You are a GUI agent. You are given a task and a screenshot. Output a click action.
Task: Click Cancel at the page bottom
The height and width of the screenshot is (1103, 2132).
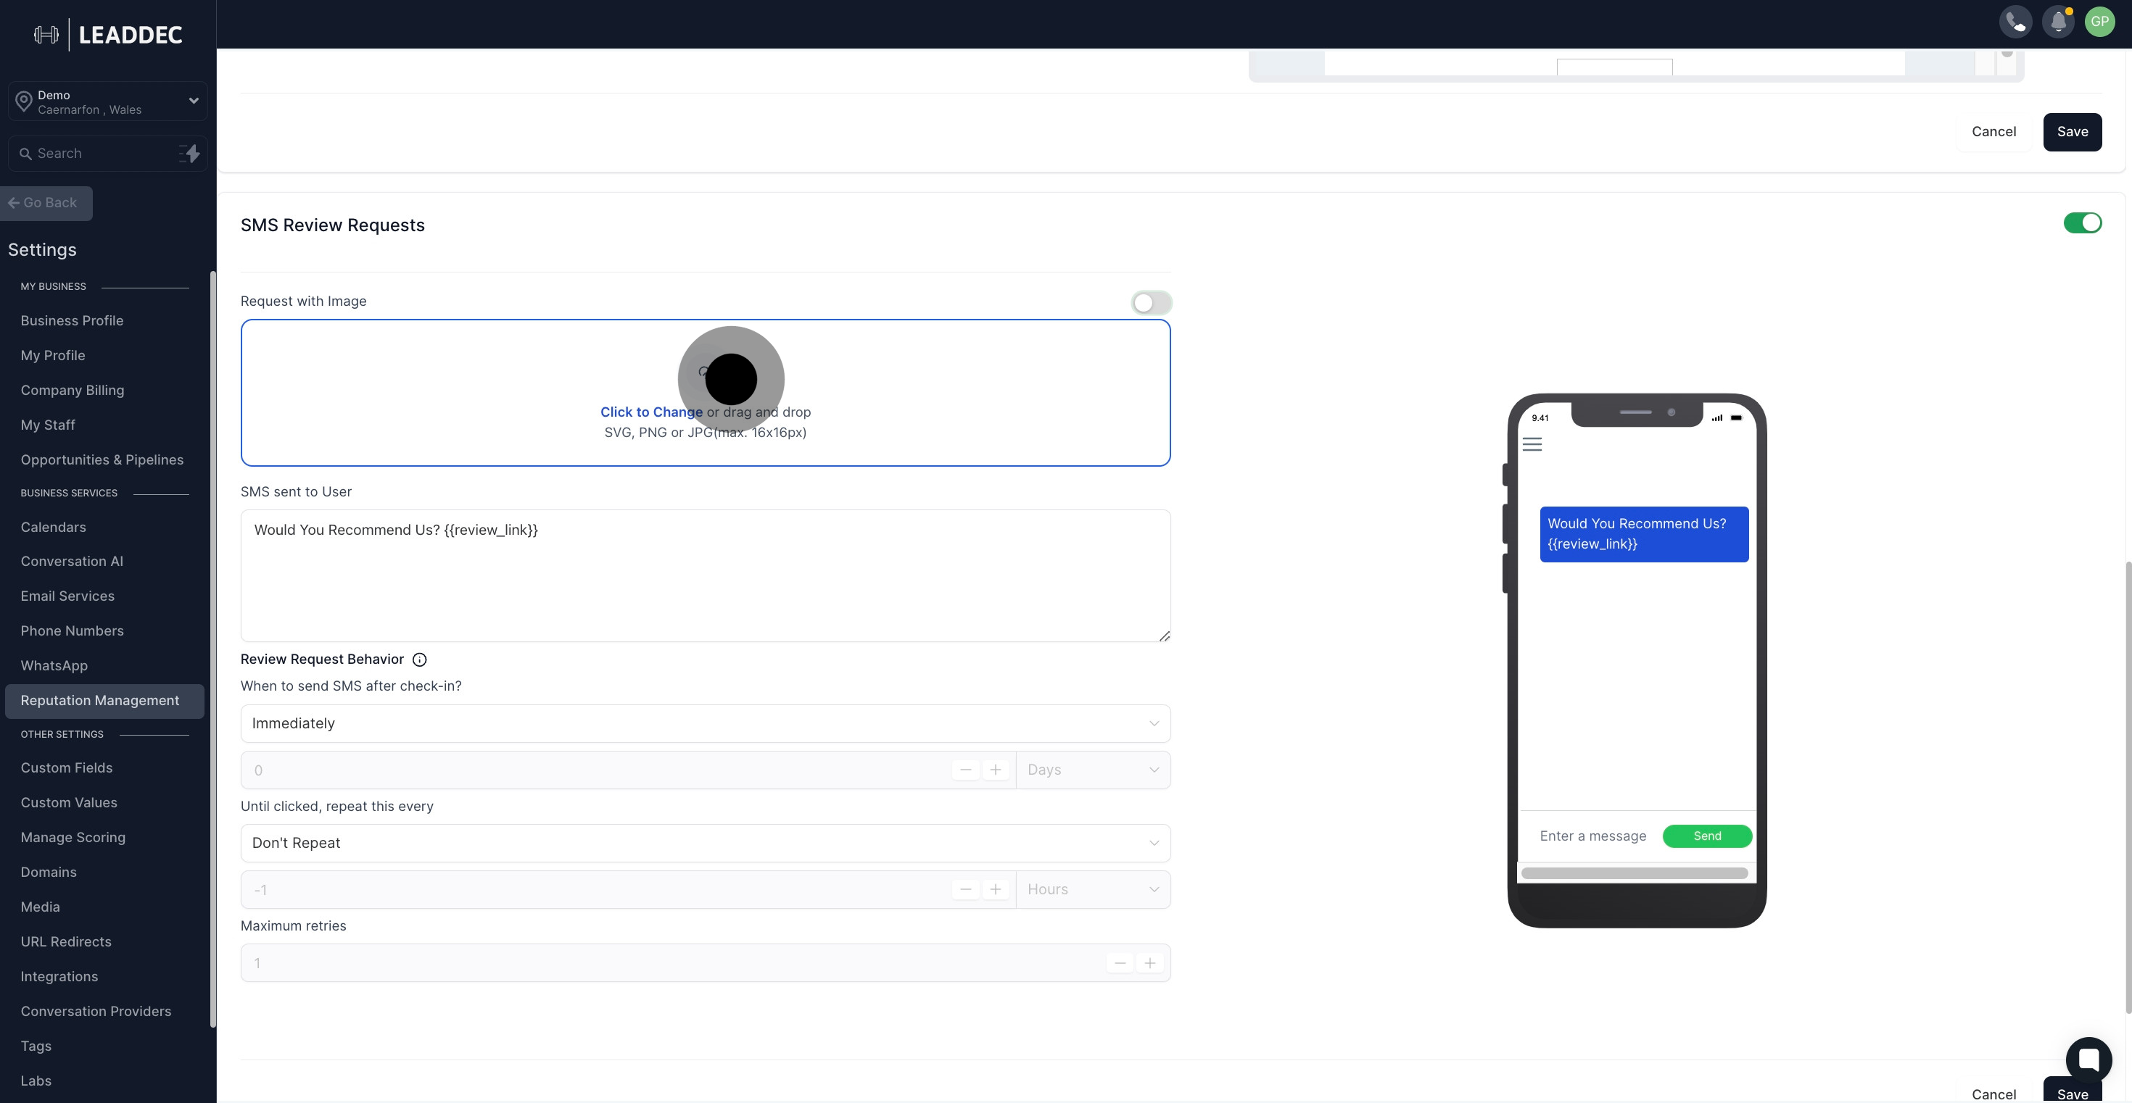coord(1993,1094)
